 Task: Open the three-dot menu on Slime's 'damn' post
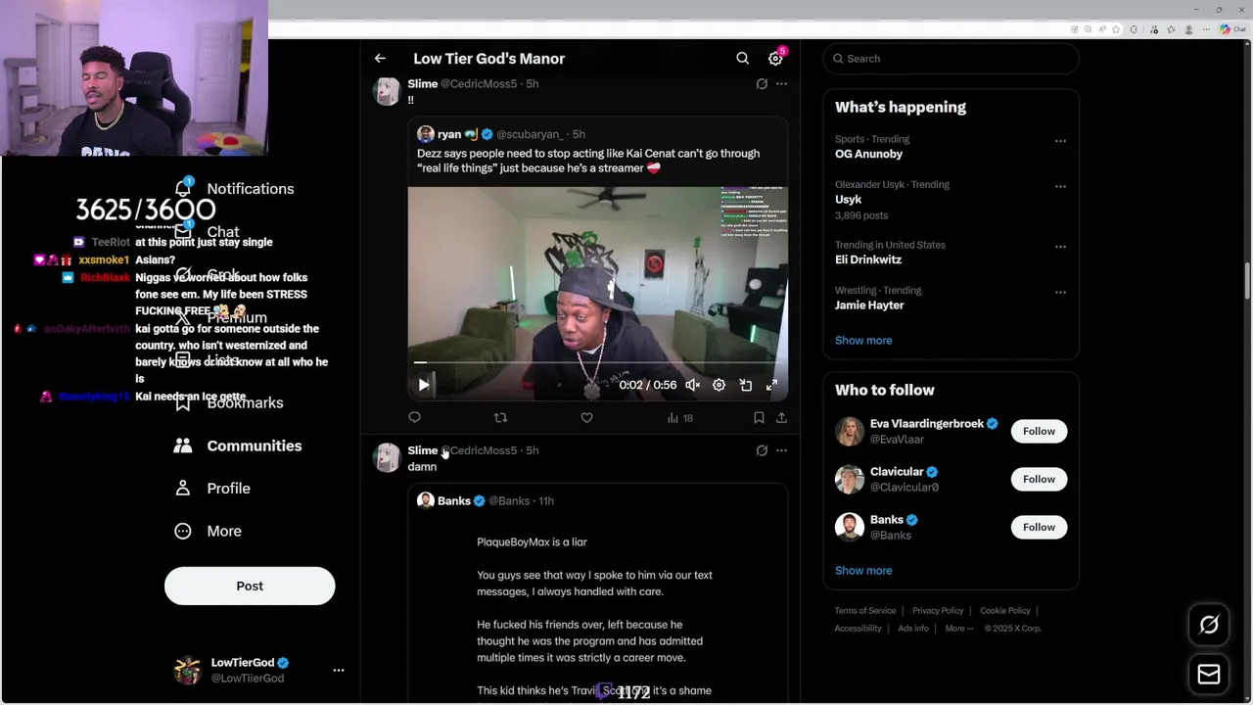[781, 450]
